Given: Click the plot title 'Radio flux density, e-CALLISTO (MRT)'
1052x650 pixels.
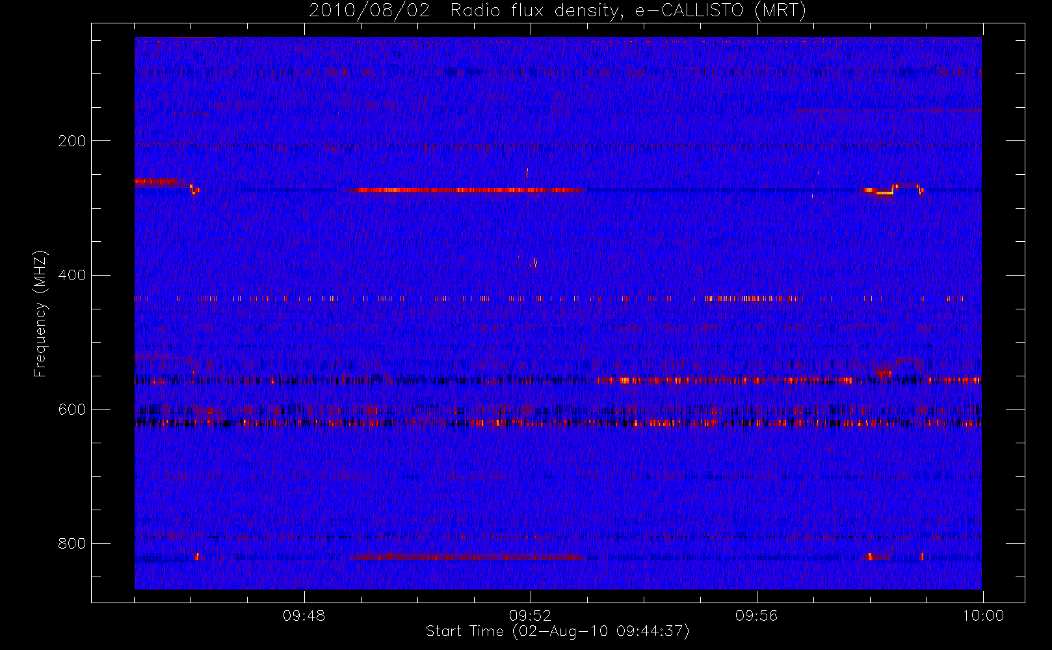Looking at the screenshot, I should (x=628, y=11).
